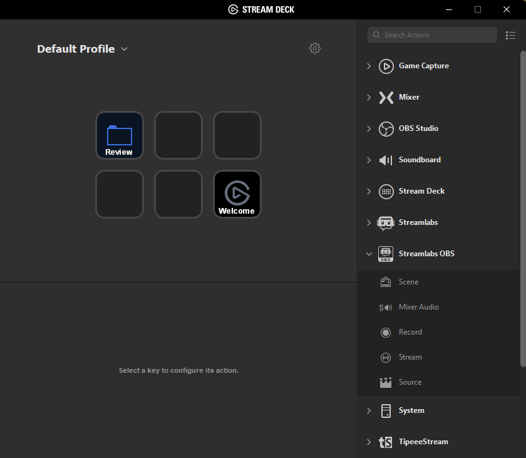Select the Welcome key
The height and width of the screenshot is (458, 526).
pos(237,194)
